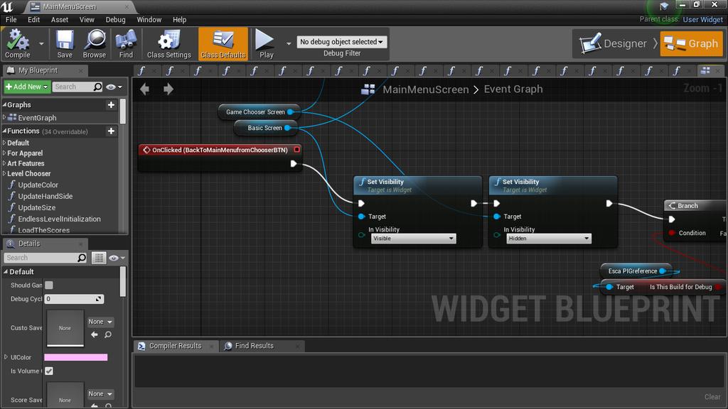This screenshot has width=728, height=409.
Task: Open the File menu
Action: [x=11, y=19]
